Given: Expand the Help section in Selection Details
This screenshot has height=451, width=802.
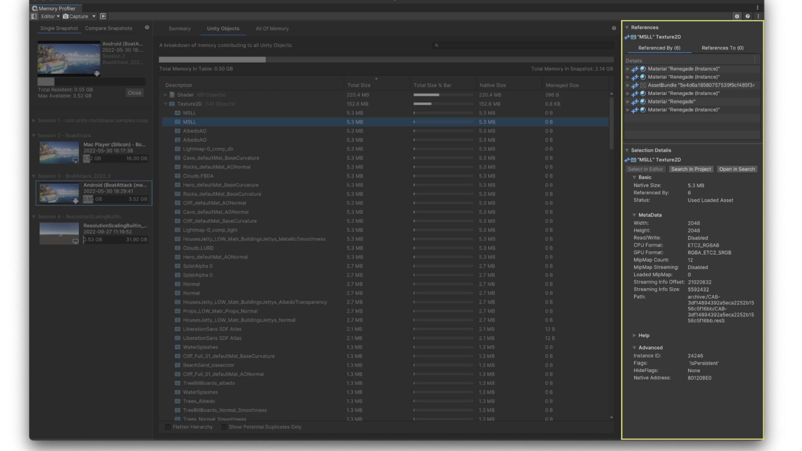Looking at the screenshot, I should click(x=634, y=335).
